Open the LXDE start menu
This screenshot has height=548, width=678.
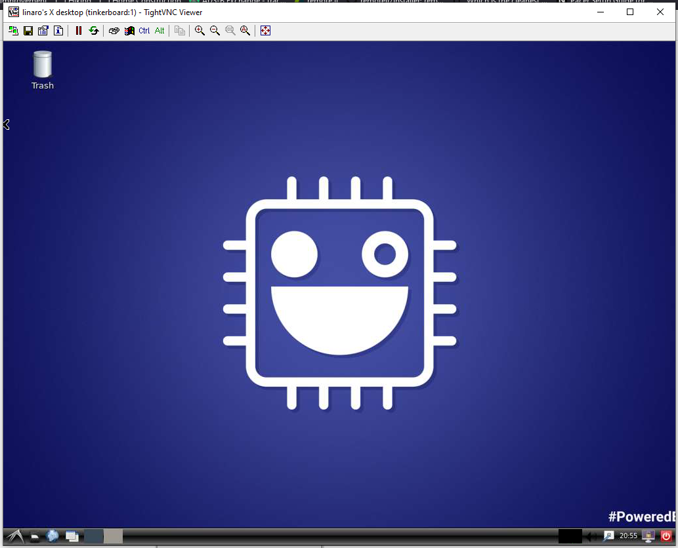[x=15, y=536]
